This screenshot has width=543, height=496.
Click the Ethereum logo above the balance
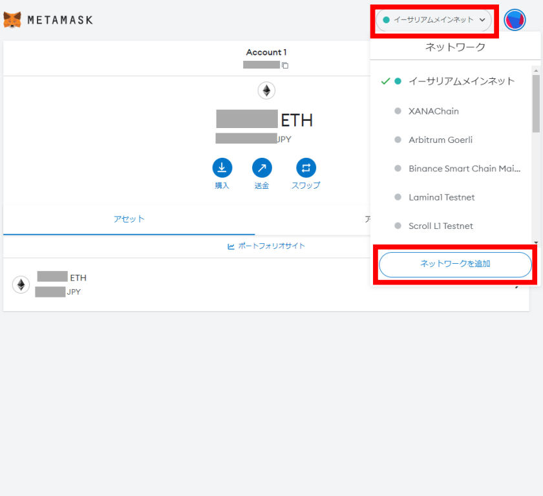pos(266,91)
